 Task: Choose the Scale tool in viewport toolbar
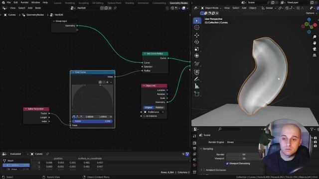pos(197,49)
